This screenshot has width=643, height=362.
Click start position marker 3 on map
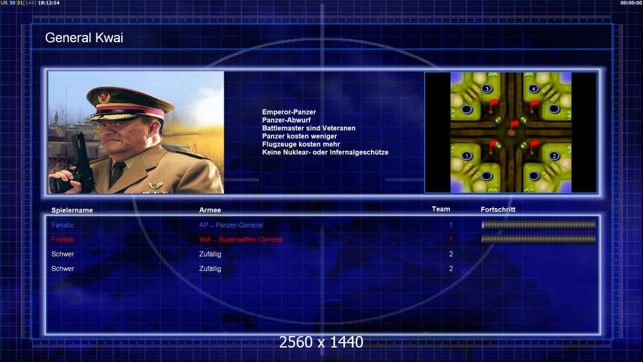click(487, 89)
